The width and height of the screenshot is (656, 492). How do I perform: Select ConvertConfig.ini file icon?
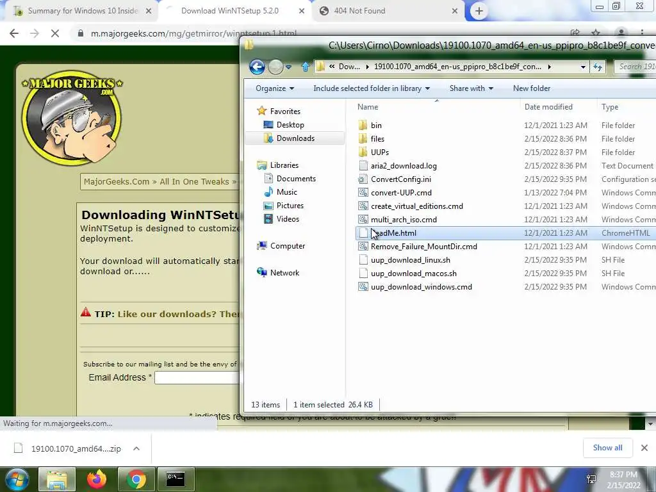click(363, 179)
